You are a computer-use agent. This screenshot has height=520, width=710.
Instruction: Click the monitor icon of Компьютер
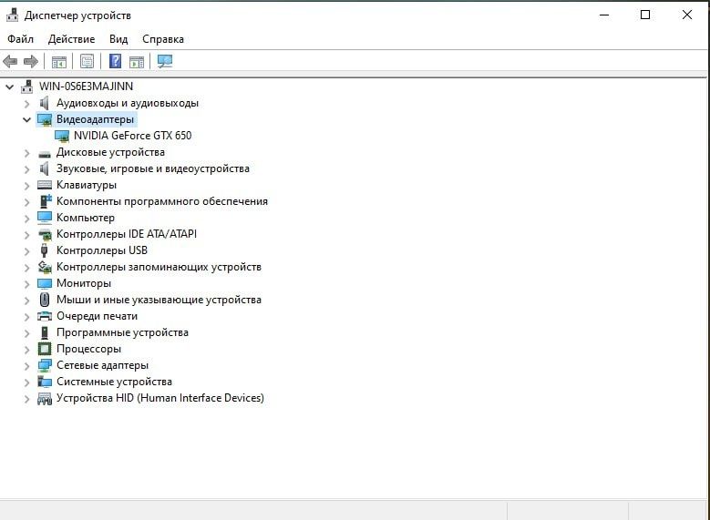coord(45,218)
